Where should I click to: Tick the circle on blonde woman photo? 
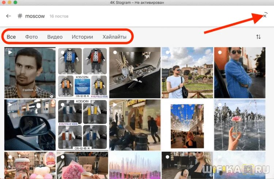tap(167, 157)
